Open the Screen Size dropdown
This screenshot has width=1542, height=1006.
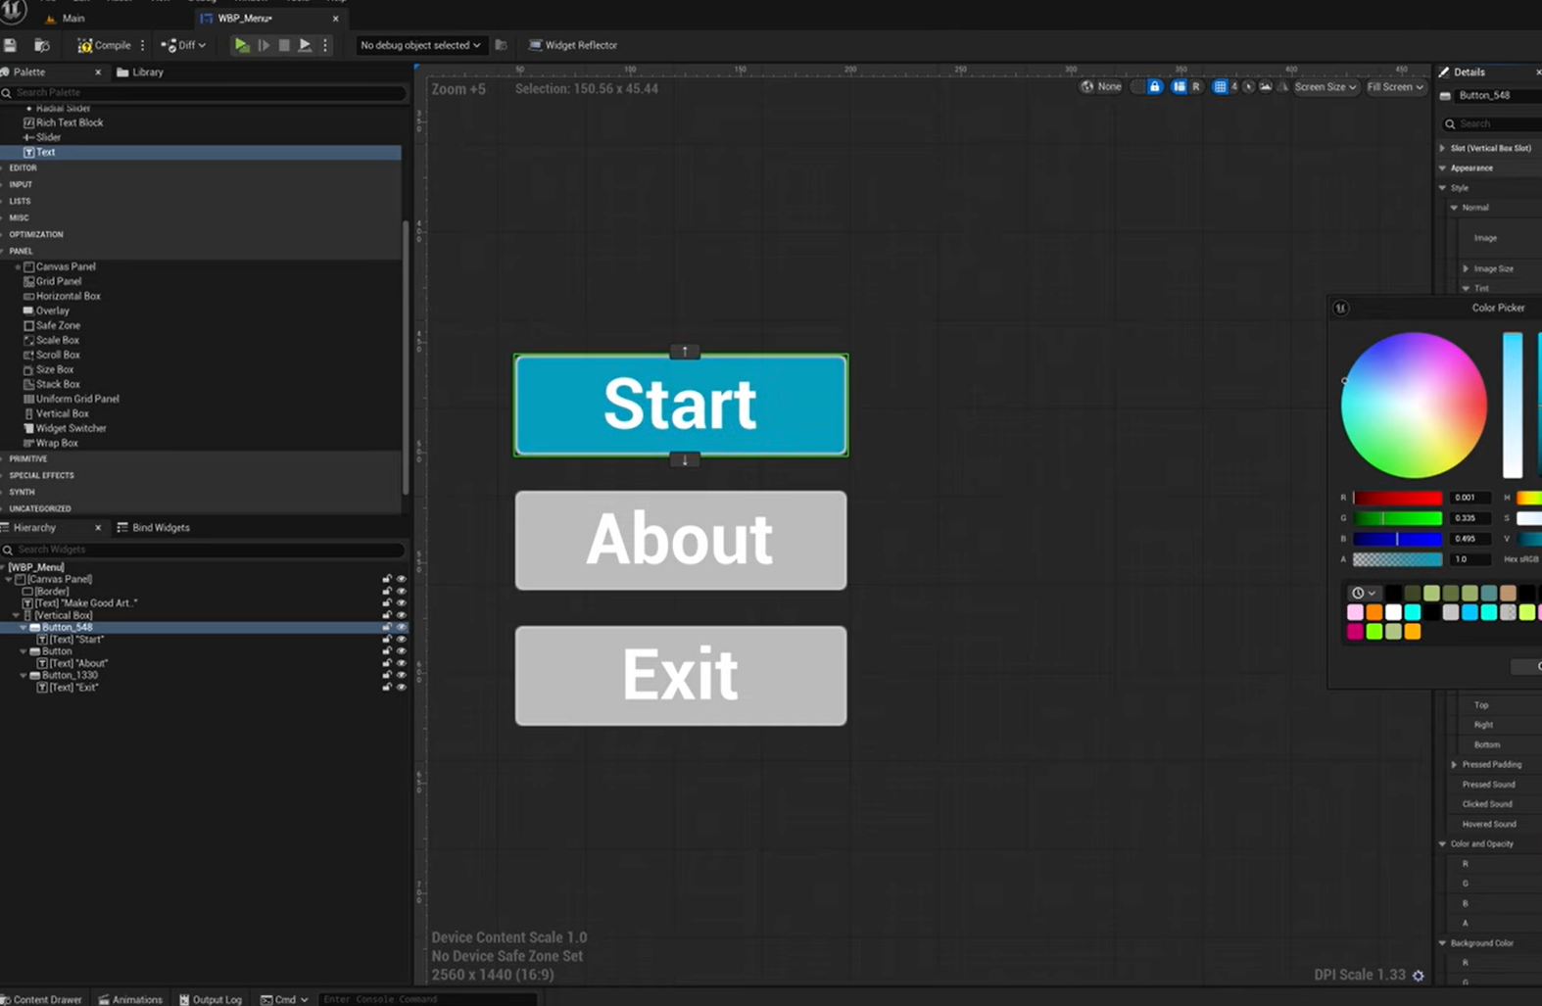1325,87
